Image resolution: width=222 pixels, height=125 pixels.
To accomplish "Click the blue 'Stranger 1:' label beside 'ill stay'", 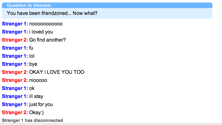I will [15, 96].
